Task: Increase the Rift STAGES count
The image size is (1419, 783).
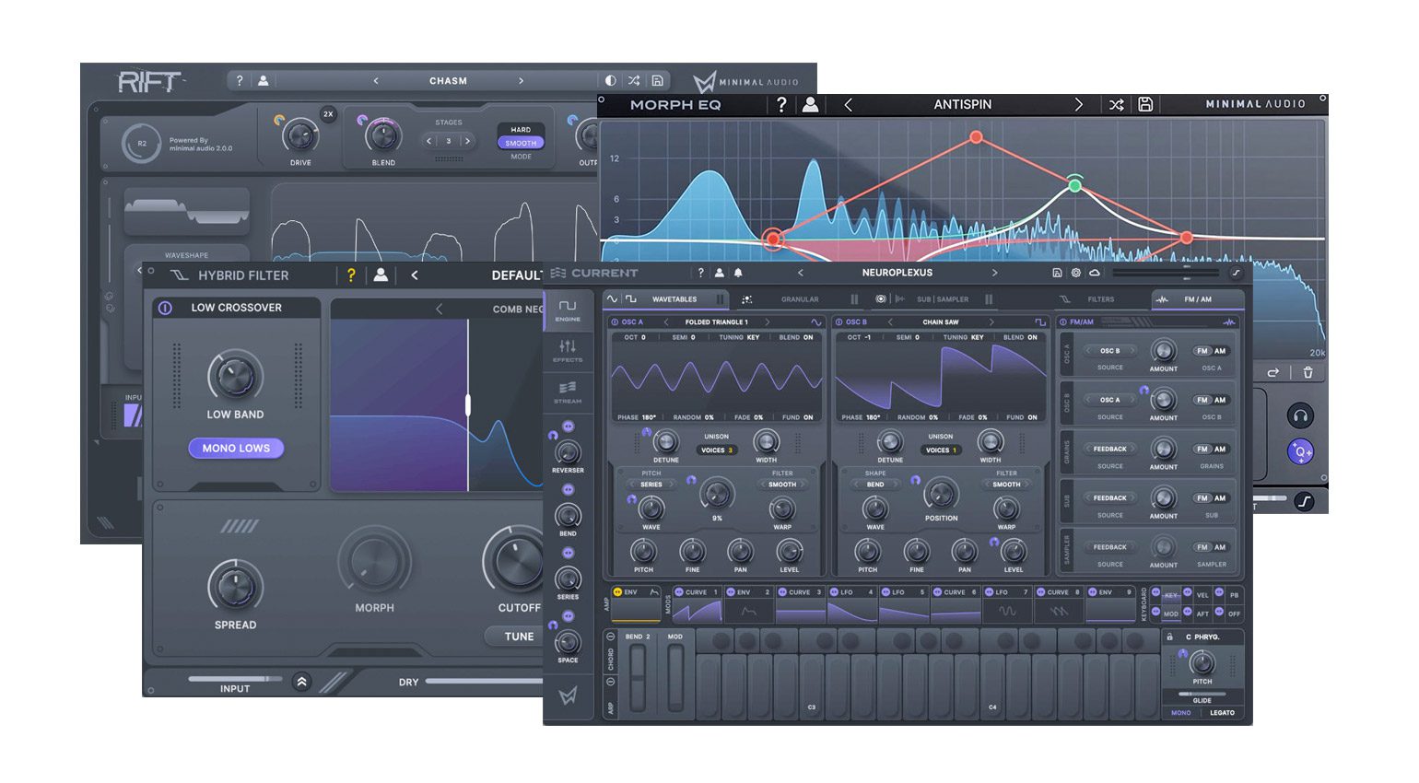Action: point(468,141)
